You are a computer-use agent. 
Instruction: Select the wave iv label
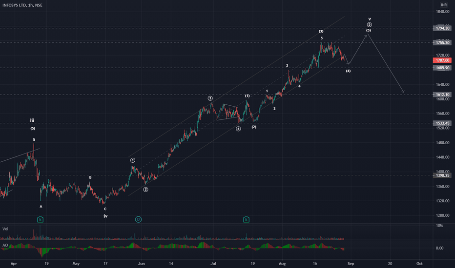pos(105,216)
